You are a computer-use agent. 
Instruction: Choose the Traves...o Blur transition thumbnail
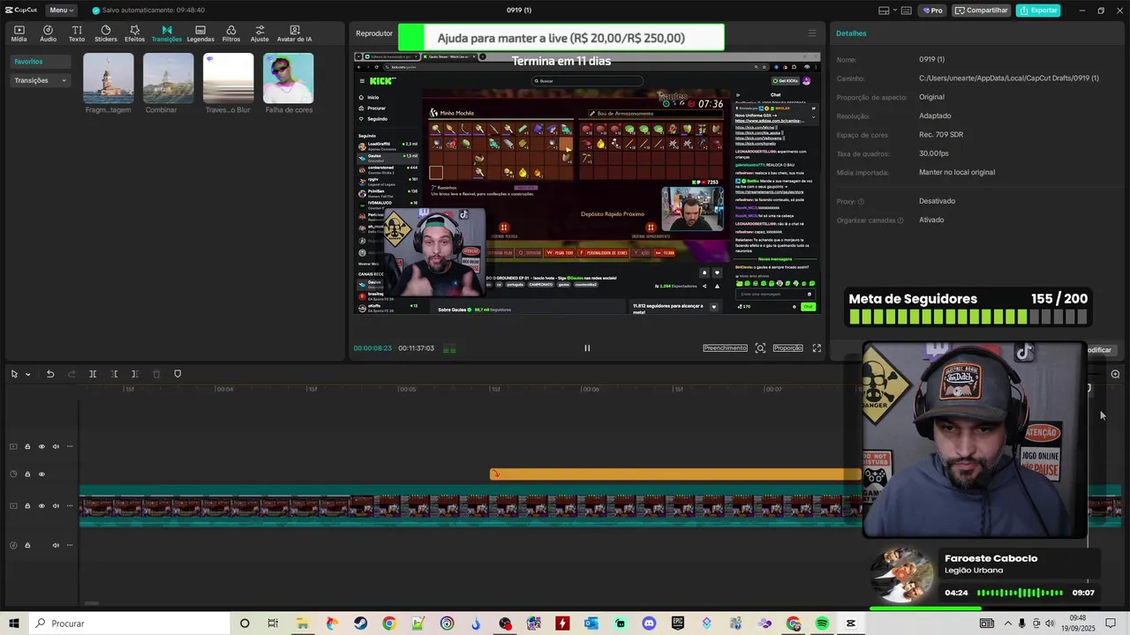(228, 78)
